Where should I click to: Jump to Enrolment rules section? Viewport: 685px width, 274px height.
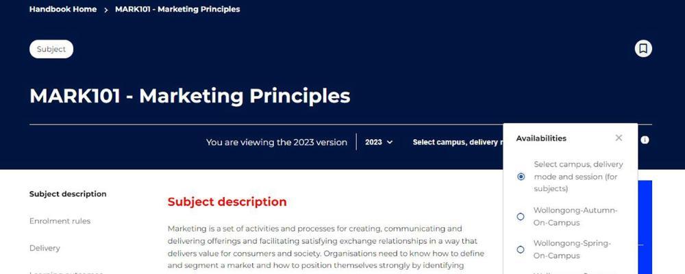pos(60,221)
